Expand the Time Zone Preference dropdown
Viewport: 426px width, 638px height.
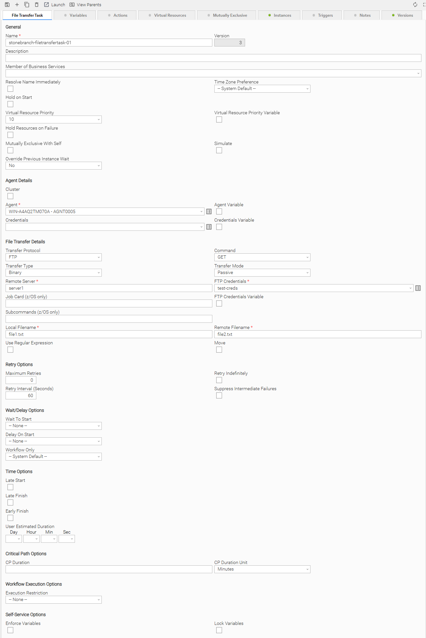pyautogui.click(x=262, y=89)
